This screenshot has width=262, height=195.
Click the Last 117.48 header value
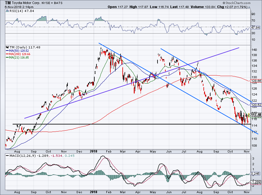pos(179,7)
